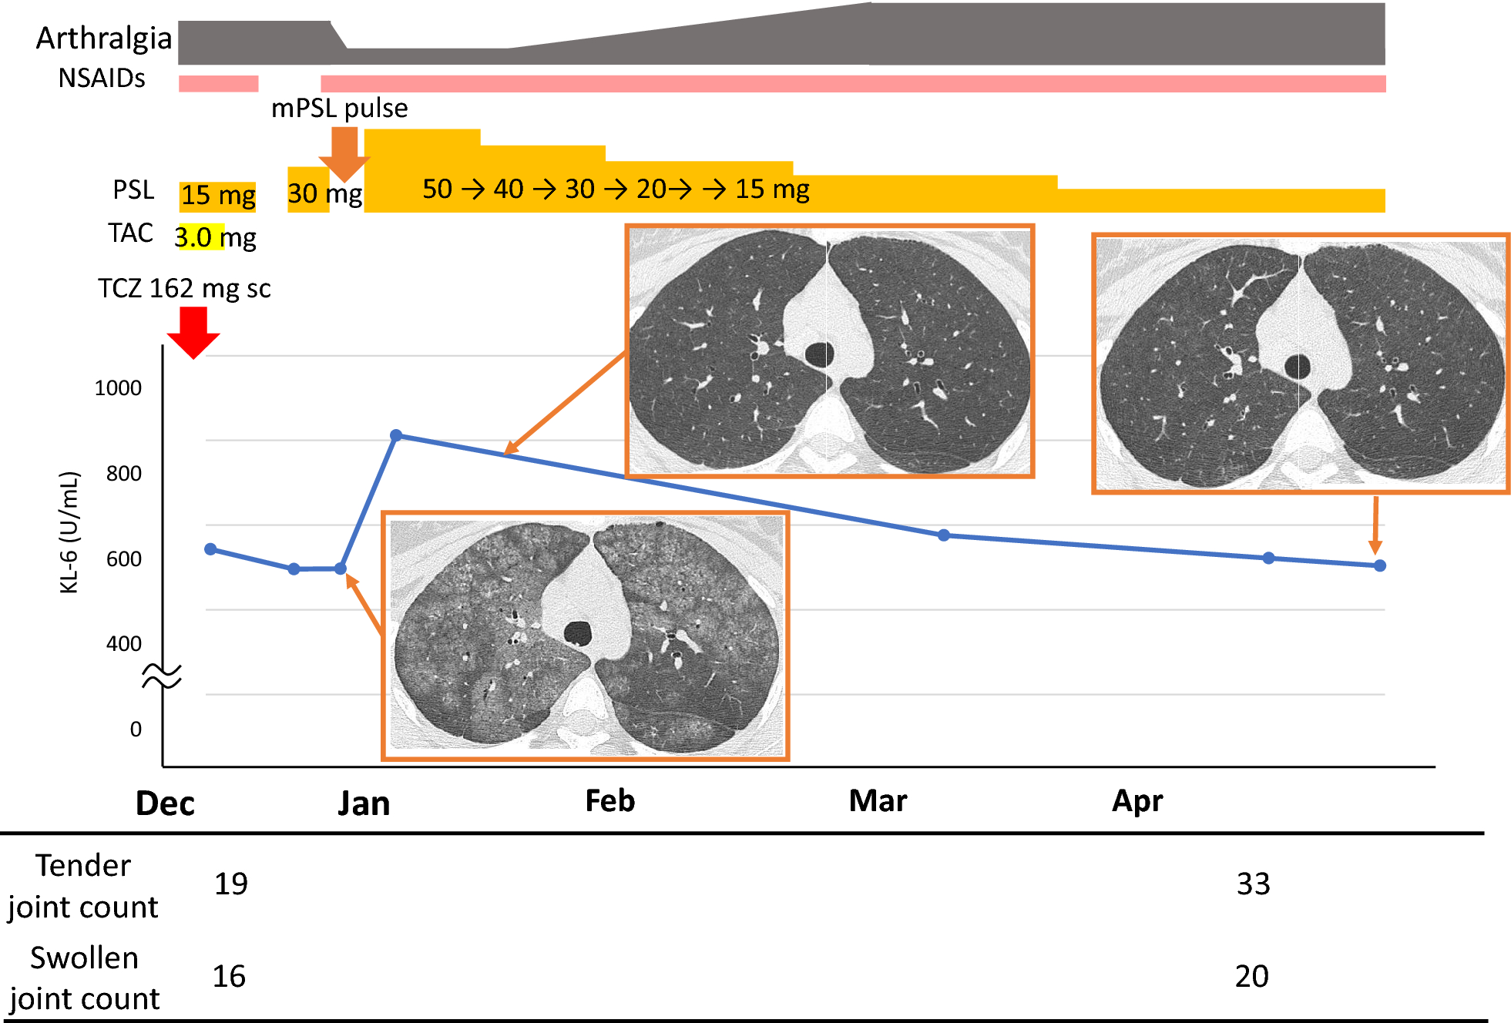This screenshot has width=1511, height=1023.
Task: Click the orange mPSL pulse arrow
Action: [344, 156]
